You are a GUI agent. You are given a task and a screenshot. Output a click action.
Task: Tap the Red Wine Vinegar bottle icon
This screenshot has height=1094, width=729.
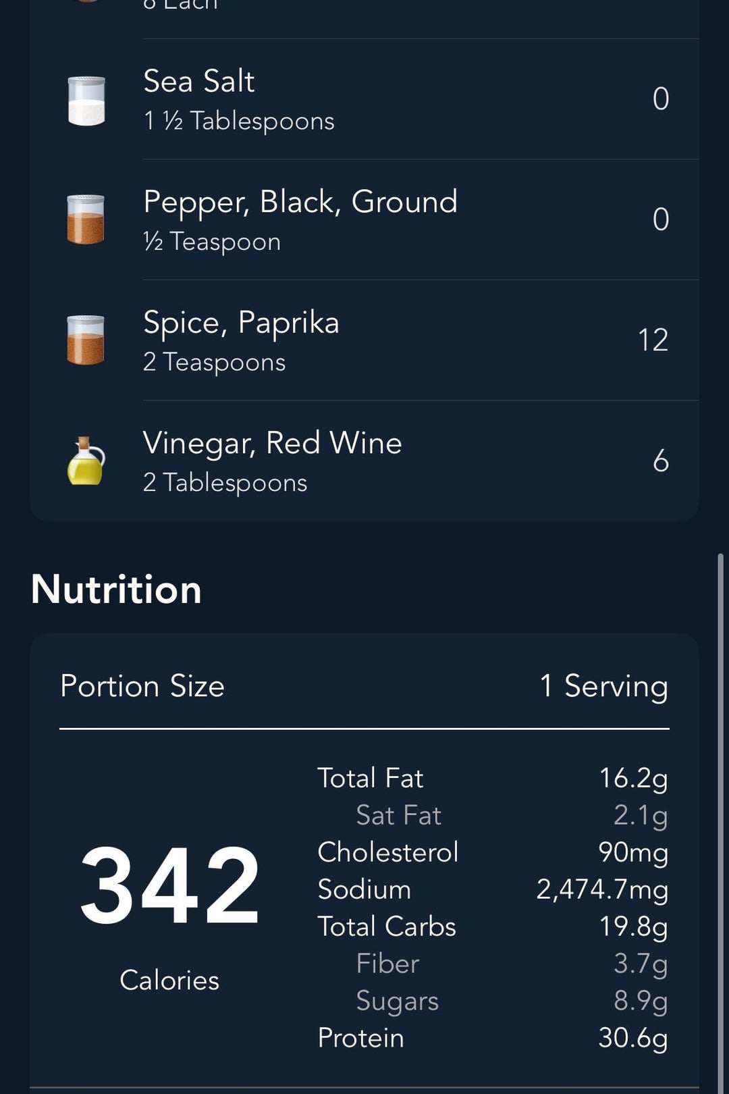[x=86, y=461]
